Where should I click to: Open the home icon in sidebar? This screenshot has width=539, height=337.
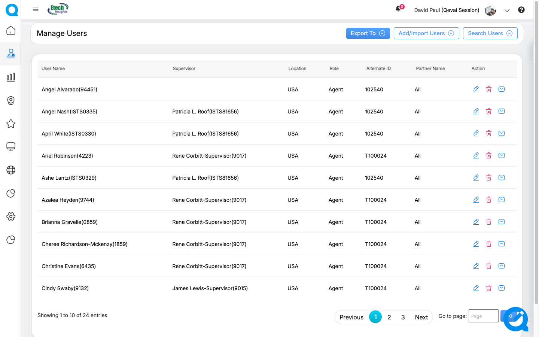click(11, 31)
